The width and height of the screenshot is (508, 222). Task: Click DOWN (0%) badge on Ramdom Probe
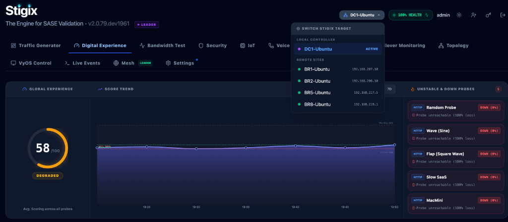489,108
